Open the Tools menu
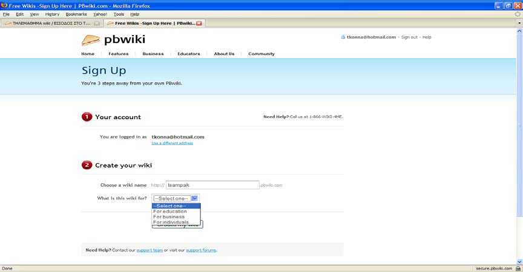 pyautogui.click(x=119, y=15)
